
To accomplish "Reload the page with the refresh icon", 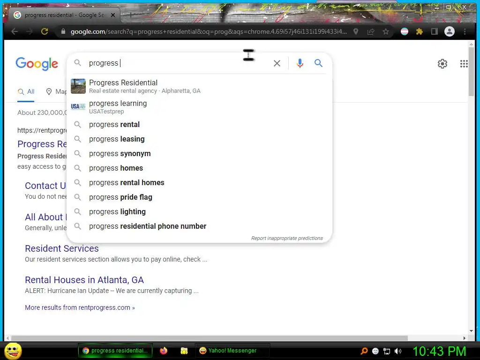I will coord(45,31).
